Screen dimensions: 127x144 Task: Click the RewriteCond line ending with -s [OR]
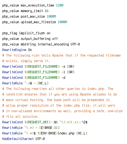38,66
